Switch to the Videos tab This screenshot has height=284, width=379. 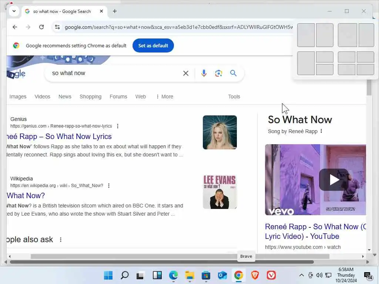[x=42, y=97]
